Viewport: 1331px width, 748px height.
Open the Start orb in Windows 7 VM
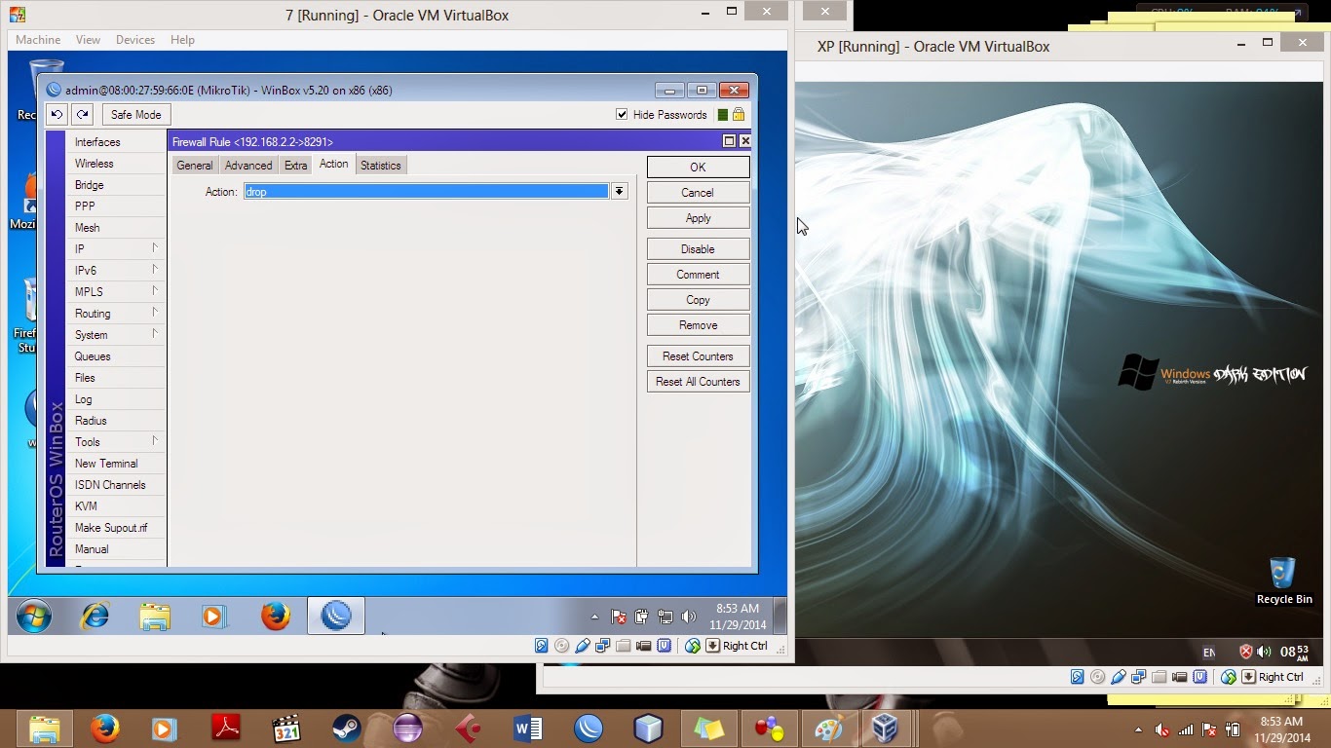tap(33, 617)
